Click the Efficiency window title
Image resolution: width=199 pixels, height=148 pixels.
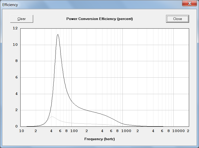[x=10, y=5]
